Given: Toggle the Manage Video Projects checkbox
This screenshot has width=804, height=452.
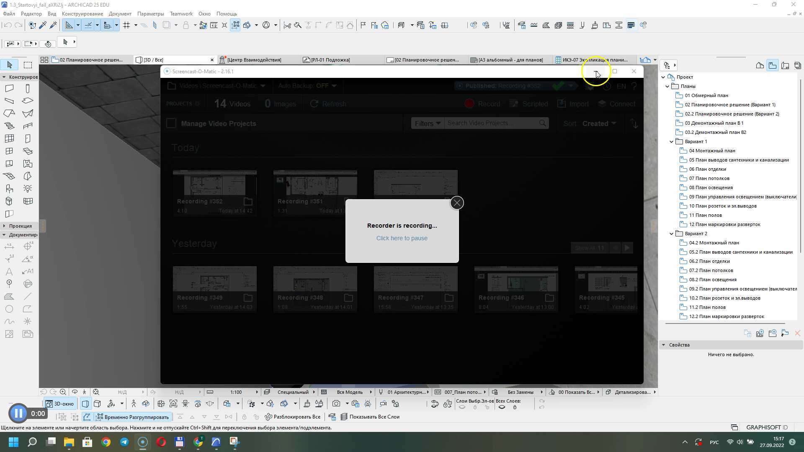Looking at the screenshot, I should click(171, 123).
